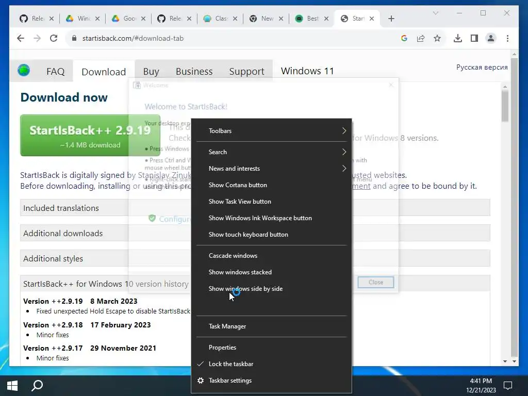The width and height of the screenshot is (528, 396).
Task: Close the first GitHub Rele tab
Action: (x=52, y=19)
